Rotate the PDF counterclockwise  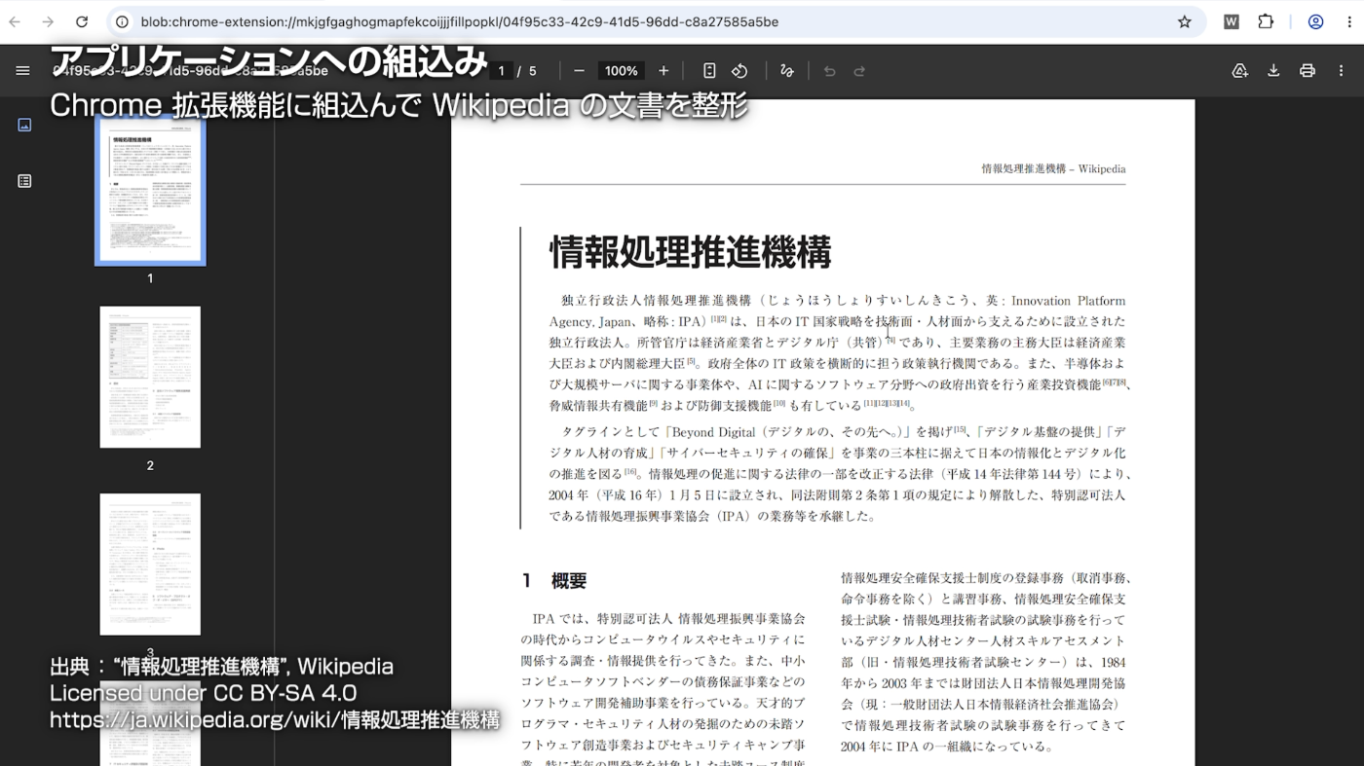click(739, 71)
